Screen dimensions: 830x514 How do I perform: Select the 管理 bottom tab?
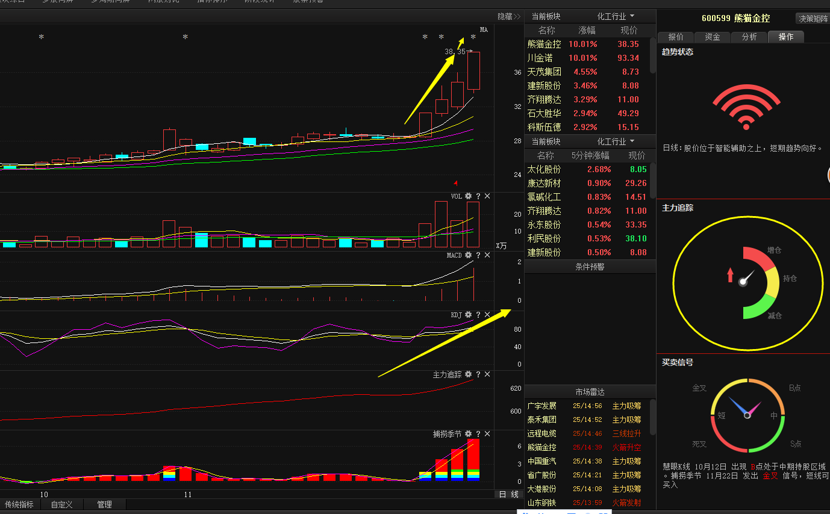click(105, 504)
